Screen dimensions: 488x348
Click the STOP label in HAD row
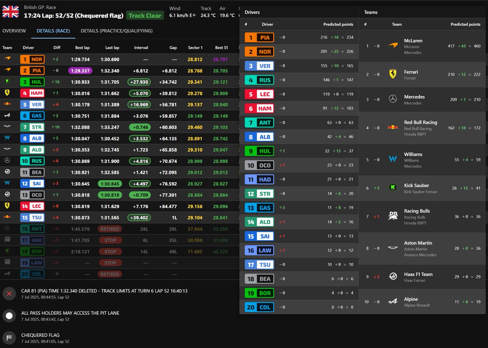pos(109,240)
